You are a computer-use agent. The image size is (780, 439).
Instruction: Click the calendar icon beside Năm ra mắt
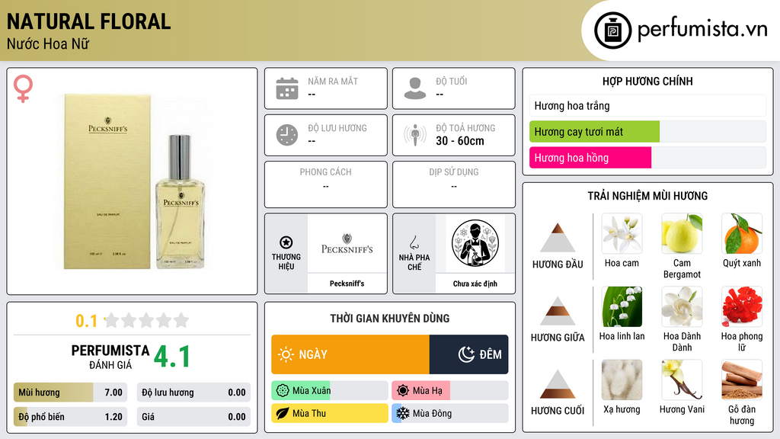click(x=287, y=88)
